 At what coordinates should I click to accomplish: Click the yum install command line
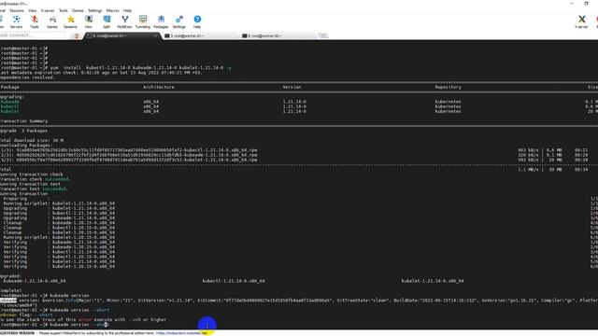click(x=116, y=68)
